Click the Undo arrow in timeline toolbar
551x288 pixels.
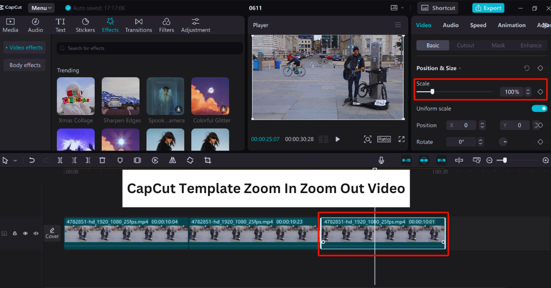point(32,160)
